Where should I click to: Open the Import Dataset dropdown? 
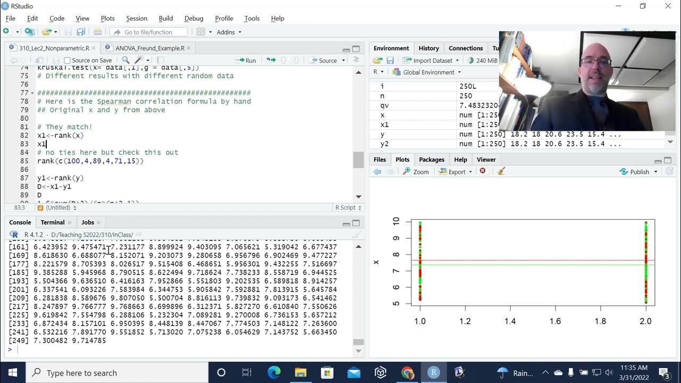pyautogui.click(x=431, y=60)
